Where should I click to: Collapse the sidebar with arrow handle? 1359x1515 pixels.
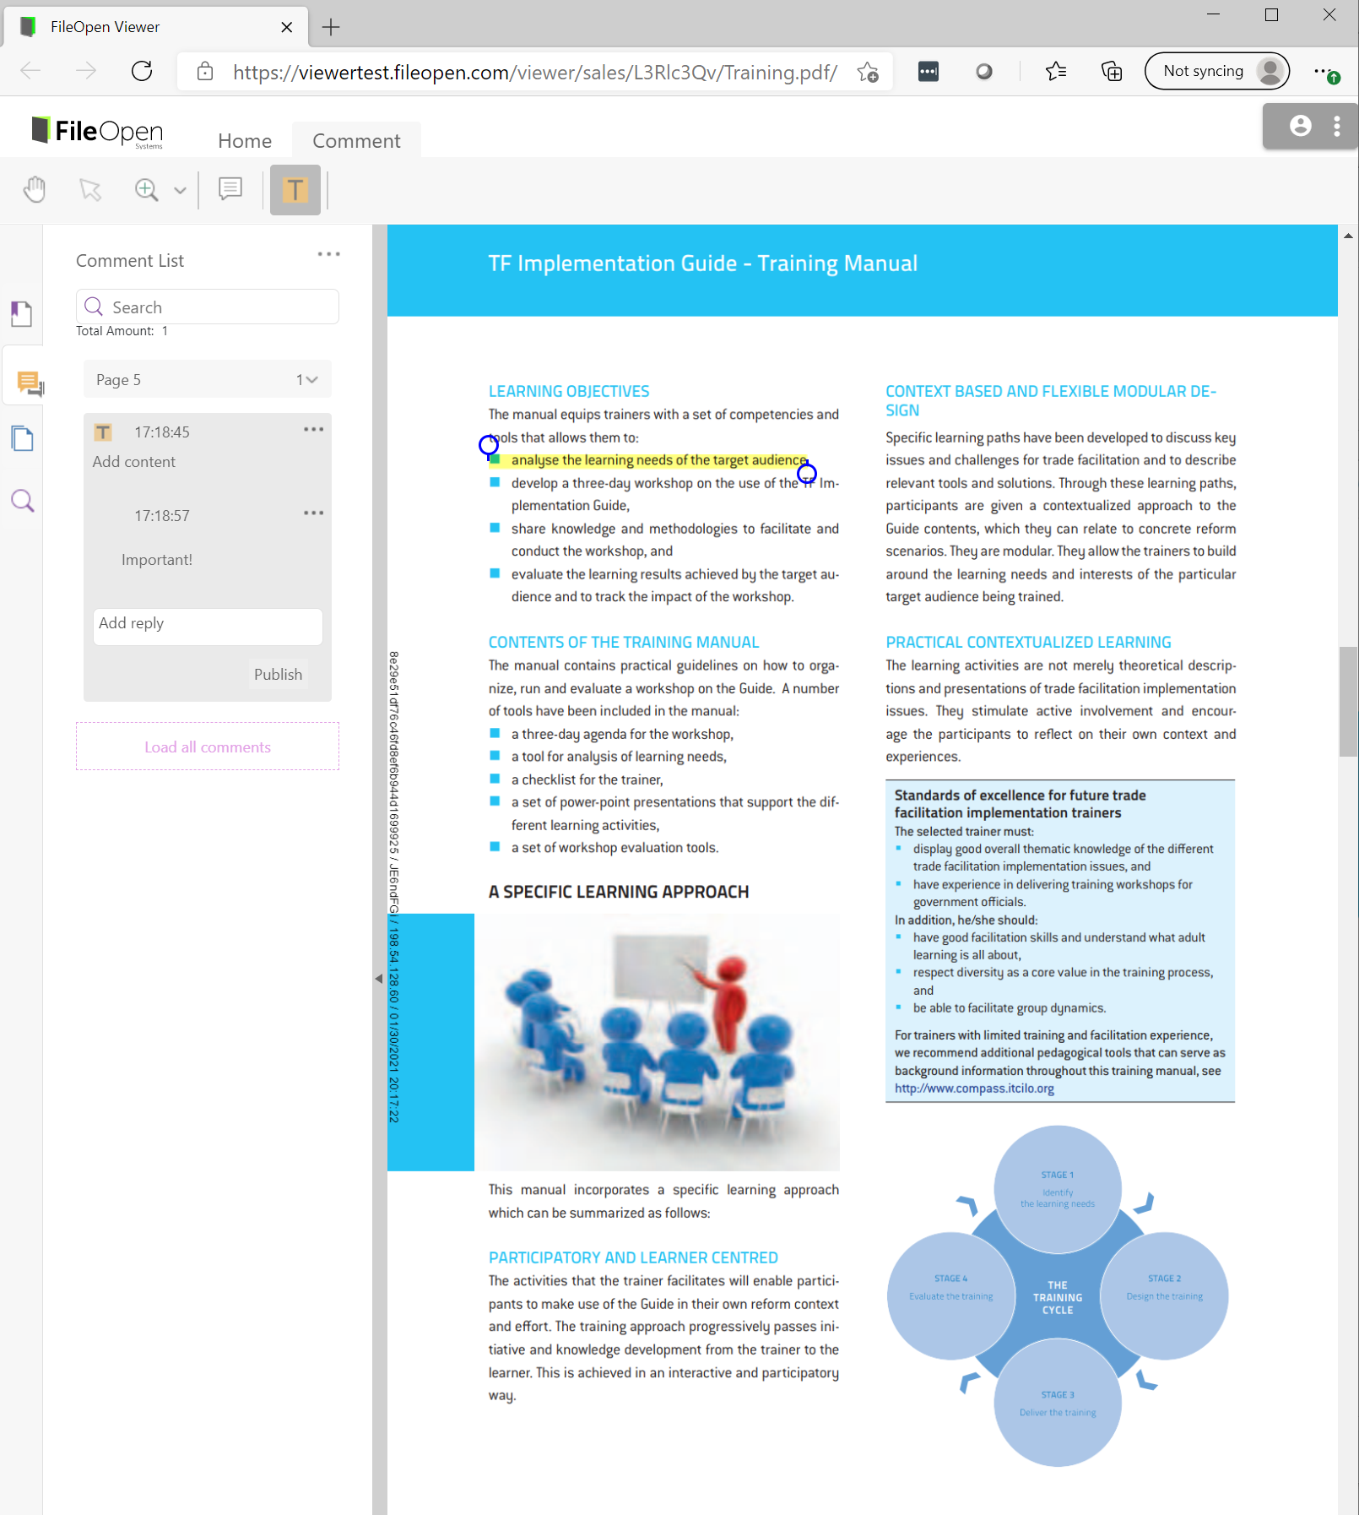[379, 979]
